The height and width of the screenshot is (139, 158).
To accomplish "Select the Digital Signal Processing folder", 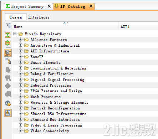I will click(57, 79).
